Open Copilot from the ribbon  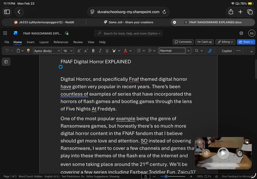point(227,51)
